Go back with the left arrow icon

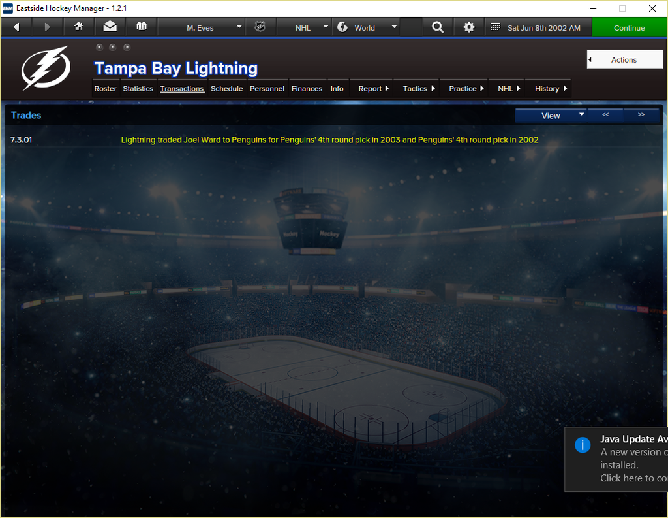click(x=16, y=27)
